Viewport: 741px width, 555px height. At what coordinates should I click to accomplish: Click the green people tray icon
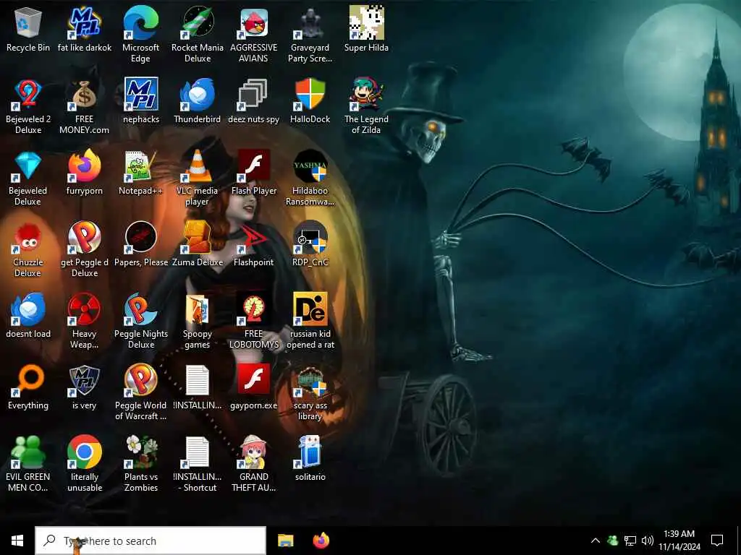pyautogui.click(x=613, y=541)
